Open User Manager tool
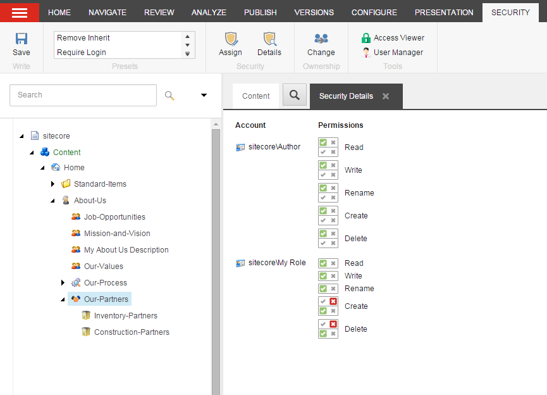The image size is (547, 395). coord(393,53)
